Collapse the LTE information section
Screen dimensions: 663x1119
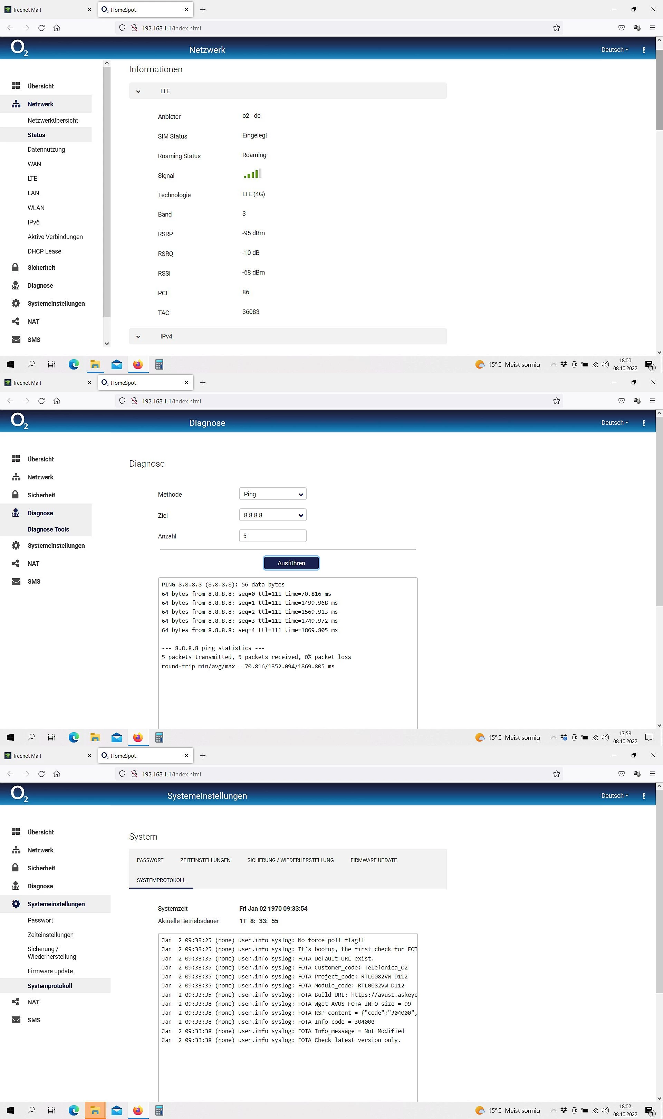138,91
